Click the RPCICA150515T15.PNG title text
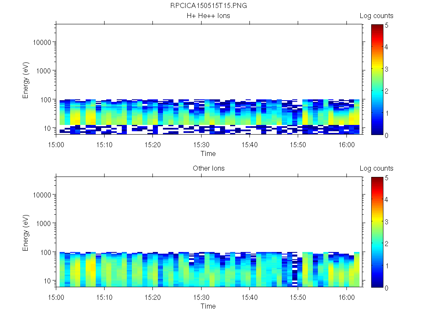 [208, 6]
